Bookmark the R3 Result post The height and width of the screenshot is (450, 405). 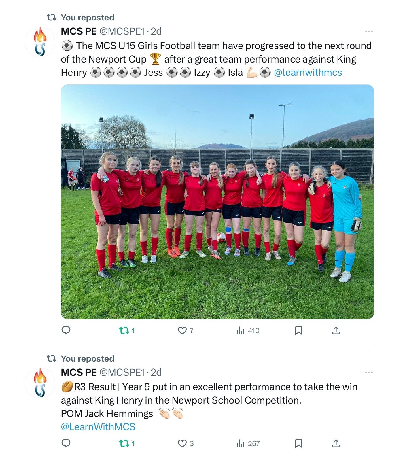298,443
